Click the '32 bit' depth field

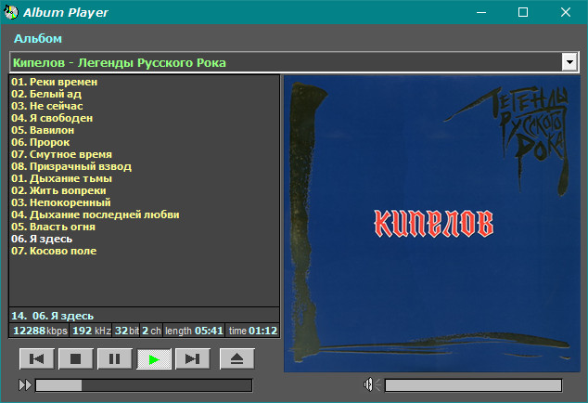coord(126,331)
